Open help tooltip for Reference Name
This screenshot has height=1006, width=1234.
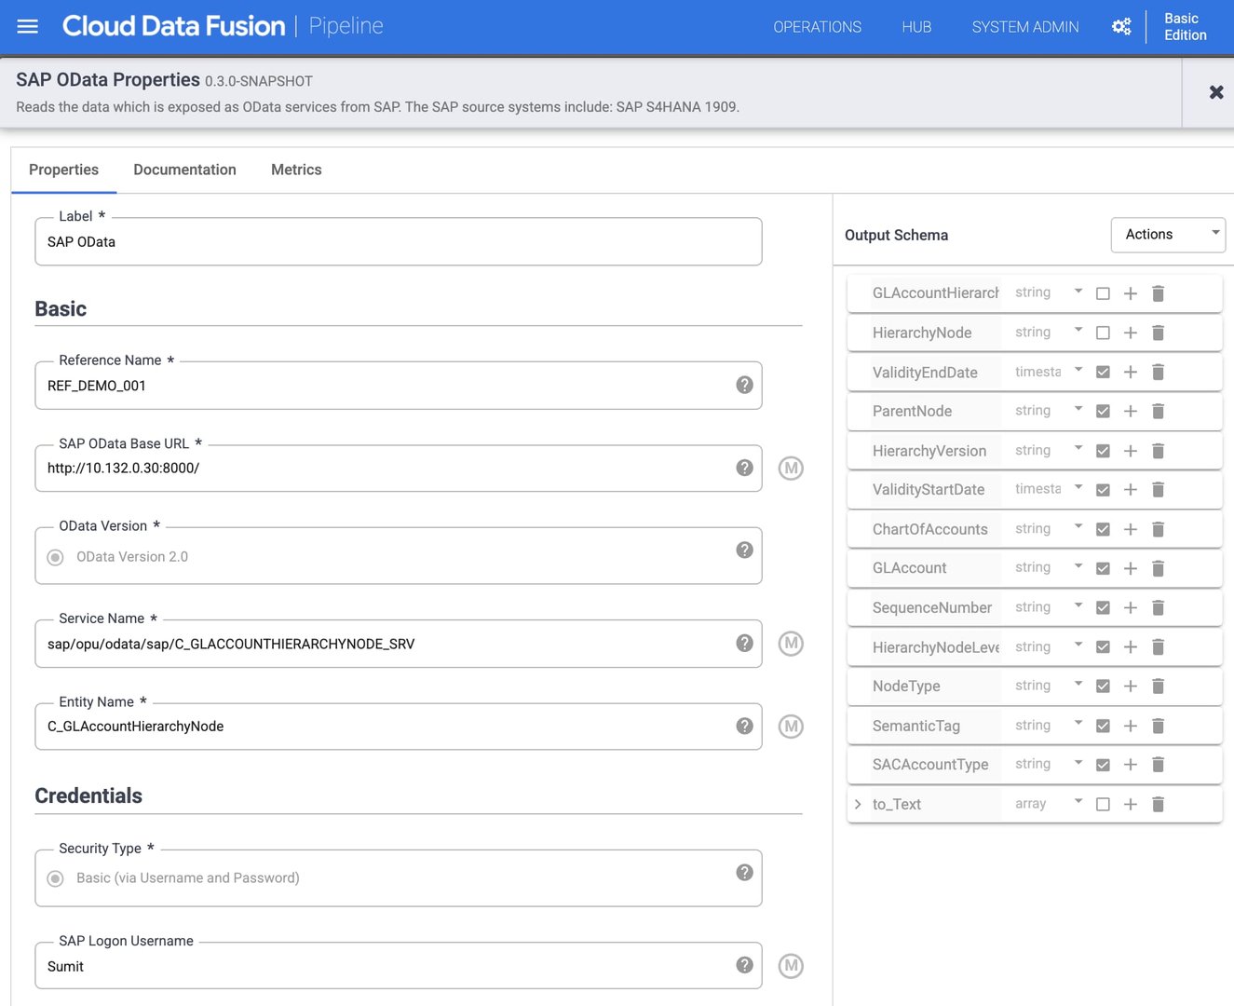[744, 385]
